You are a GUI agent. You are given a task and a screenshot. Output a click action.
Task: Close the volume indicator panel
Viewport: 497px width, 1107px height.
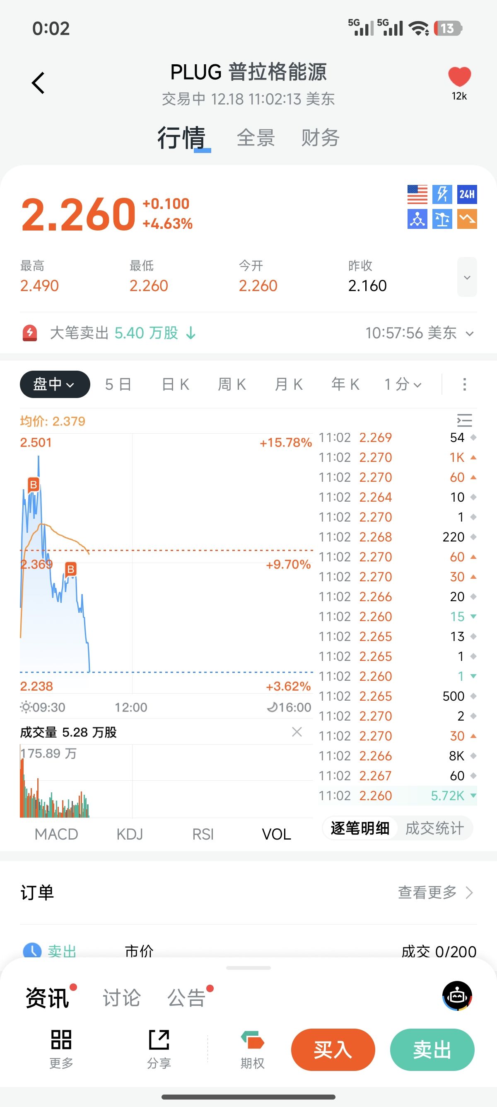coord(297,732)
